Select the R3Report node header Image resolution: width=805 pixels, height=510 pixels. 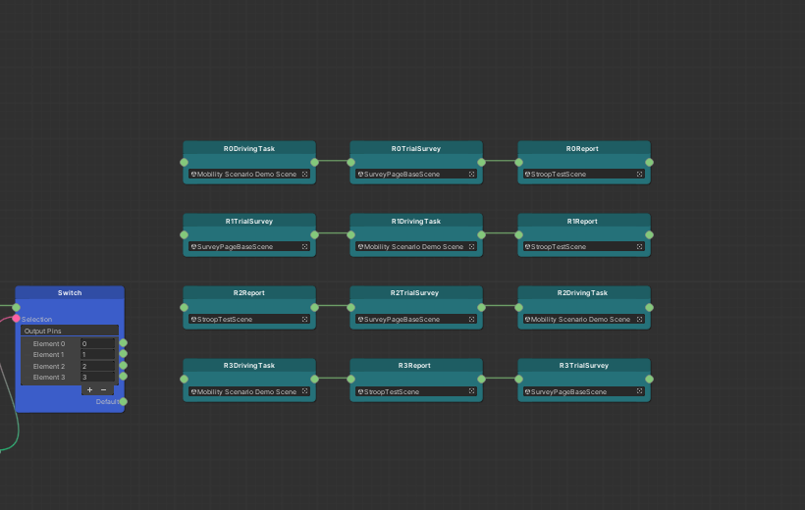point(416,365)
